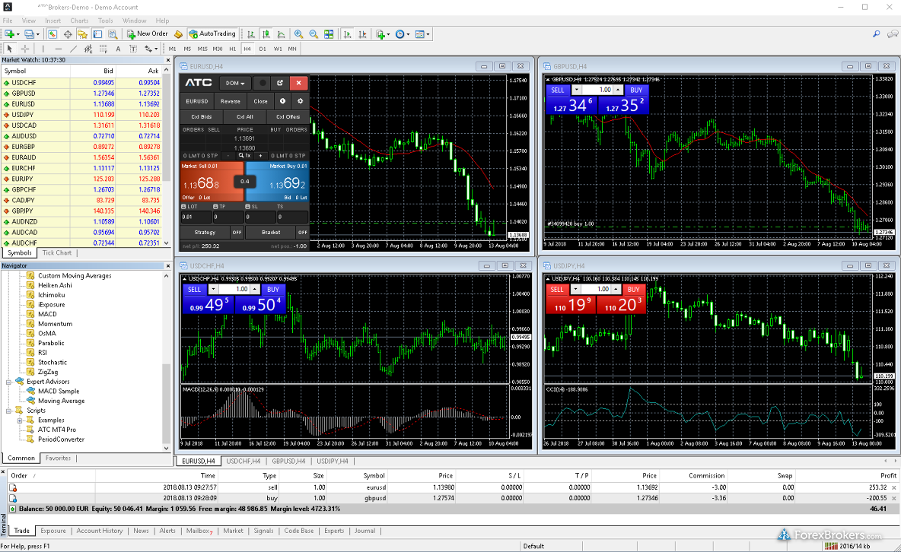The height and width of the screenshot is (552, 901).
Task: Select the H4 timeframe button
Action: tap(247, 49)
